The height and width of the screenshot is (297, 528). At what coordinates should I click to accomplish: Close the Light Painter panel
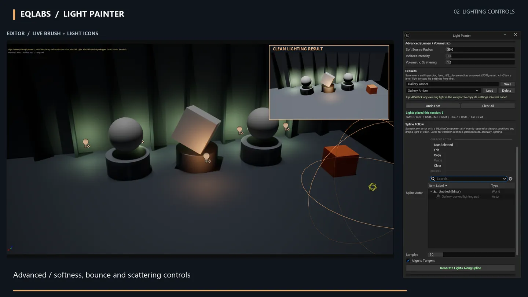(515, 34)
